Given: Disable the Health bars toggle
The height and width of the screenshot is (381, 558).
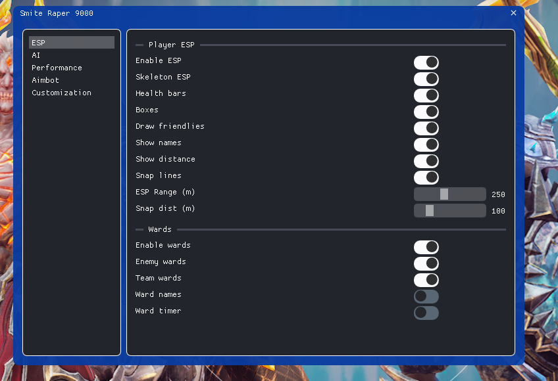Looking at the screenshot, I should pyautogui.click(x=426, y=95).
